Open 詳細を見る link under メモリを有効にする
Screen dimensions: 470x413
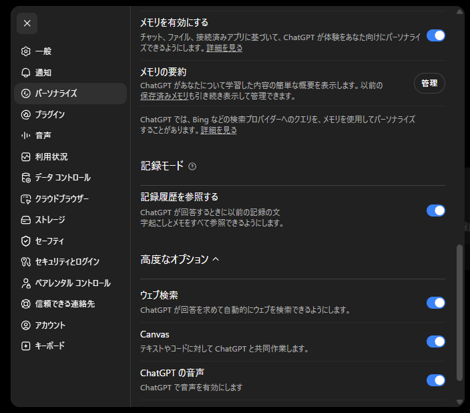coord(224,48)
